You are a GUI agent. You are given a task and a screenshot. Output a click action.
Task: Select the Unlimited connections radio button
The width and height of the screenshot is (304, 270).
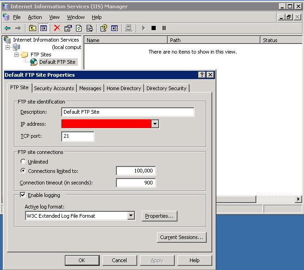(23, 161)
